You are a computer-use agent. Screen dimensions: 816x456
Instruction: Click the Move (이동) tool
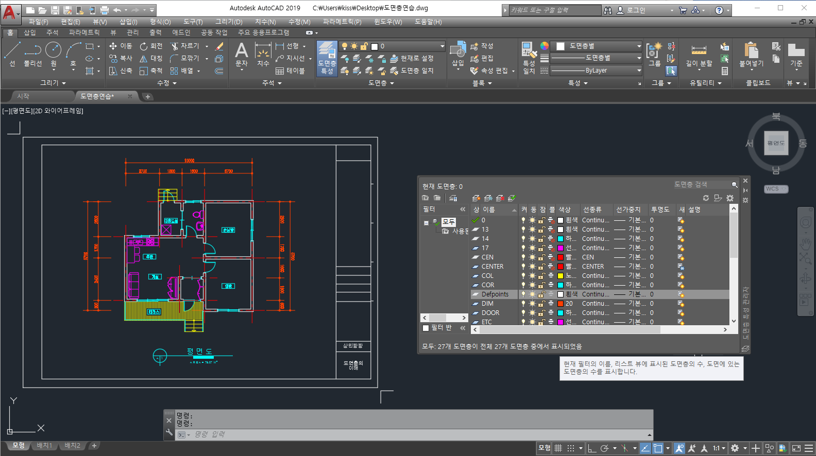121,46
